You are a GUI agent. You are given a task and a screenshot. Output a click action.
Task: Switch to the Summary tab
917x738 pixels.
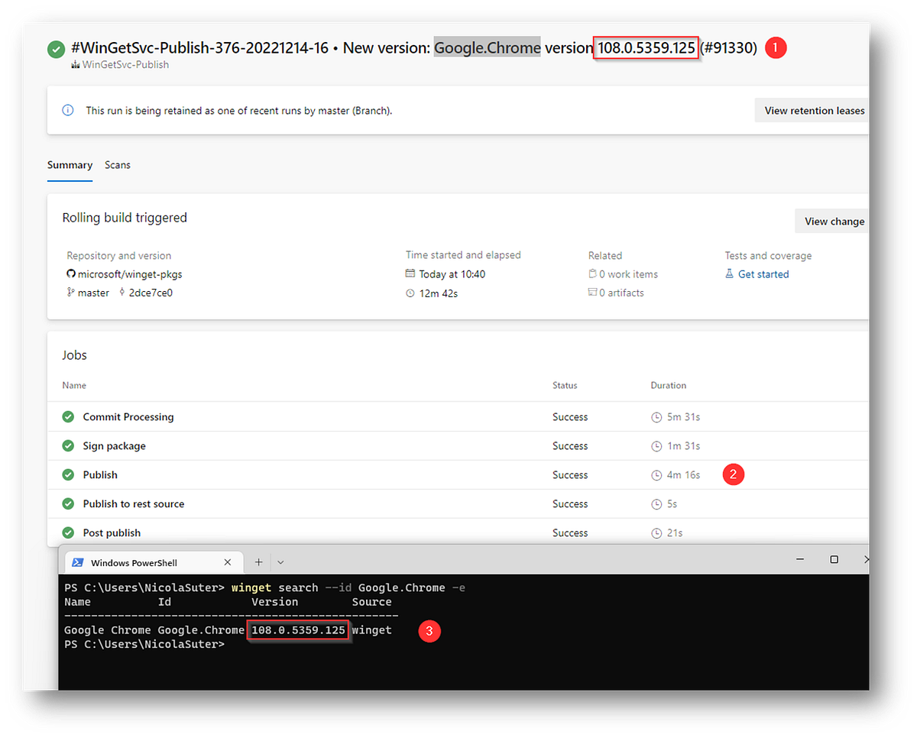(70, 165)
